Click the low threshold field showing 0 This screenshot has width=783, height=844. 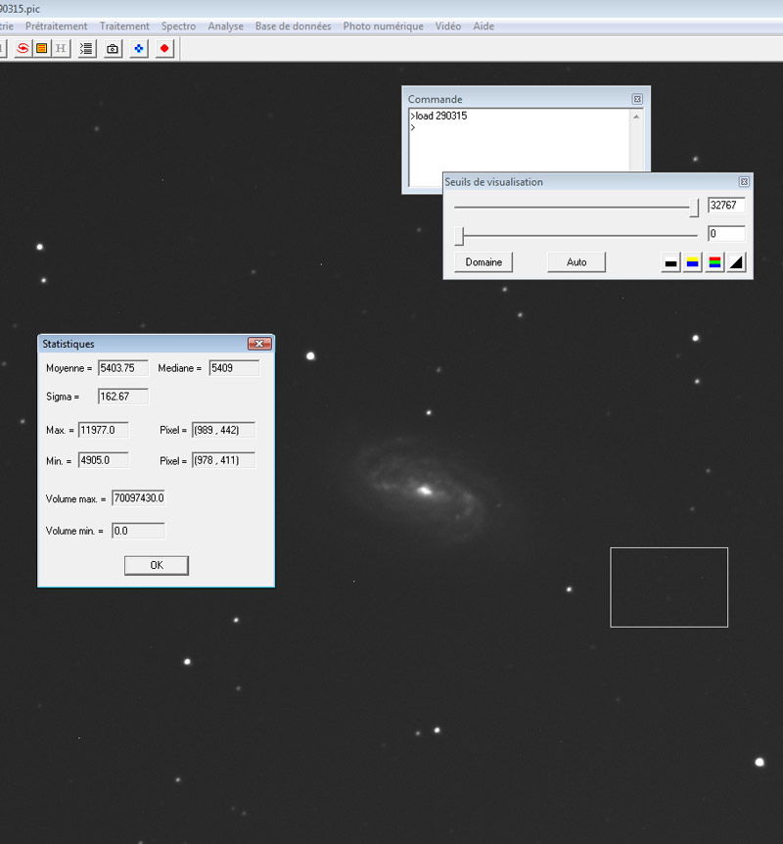tap(726, 234)
